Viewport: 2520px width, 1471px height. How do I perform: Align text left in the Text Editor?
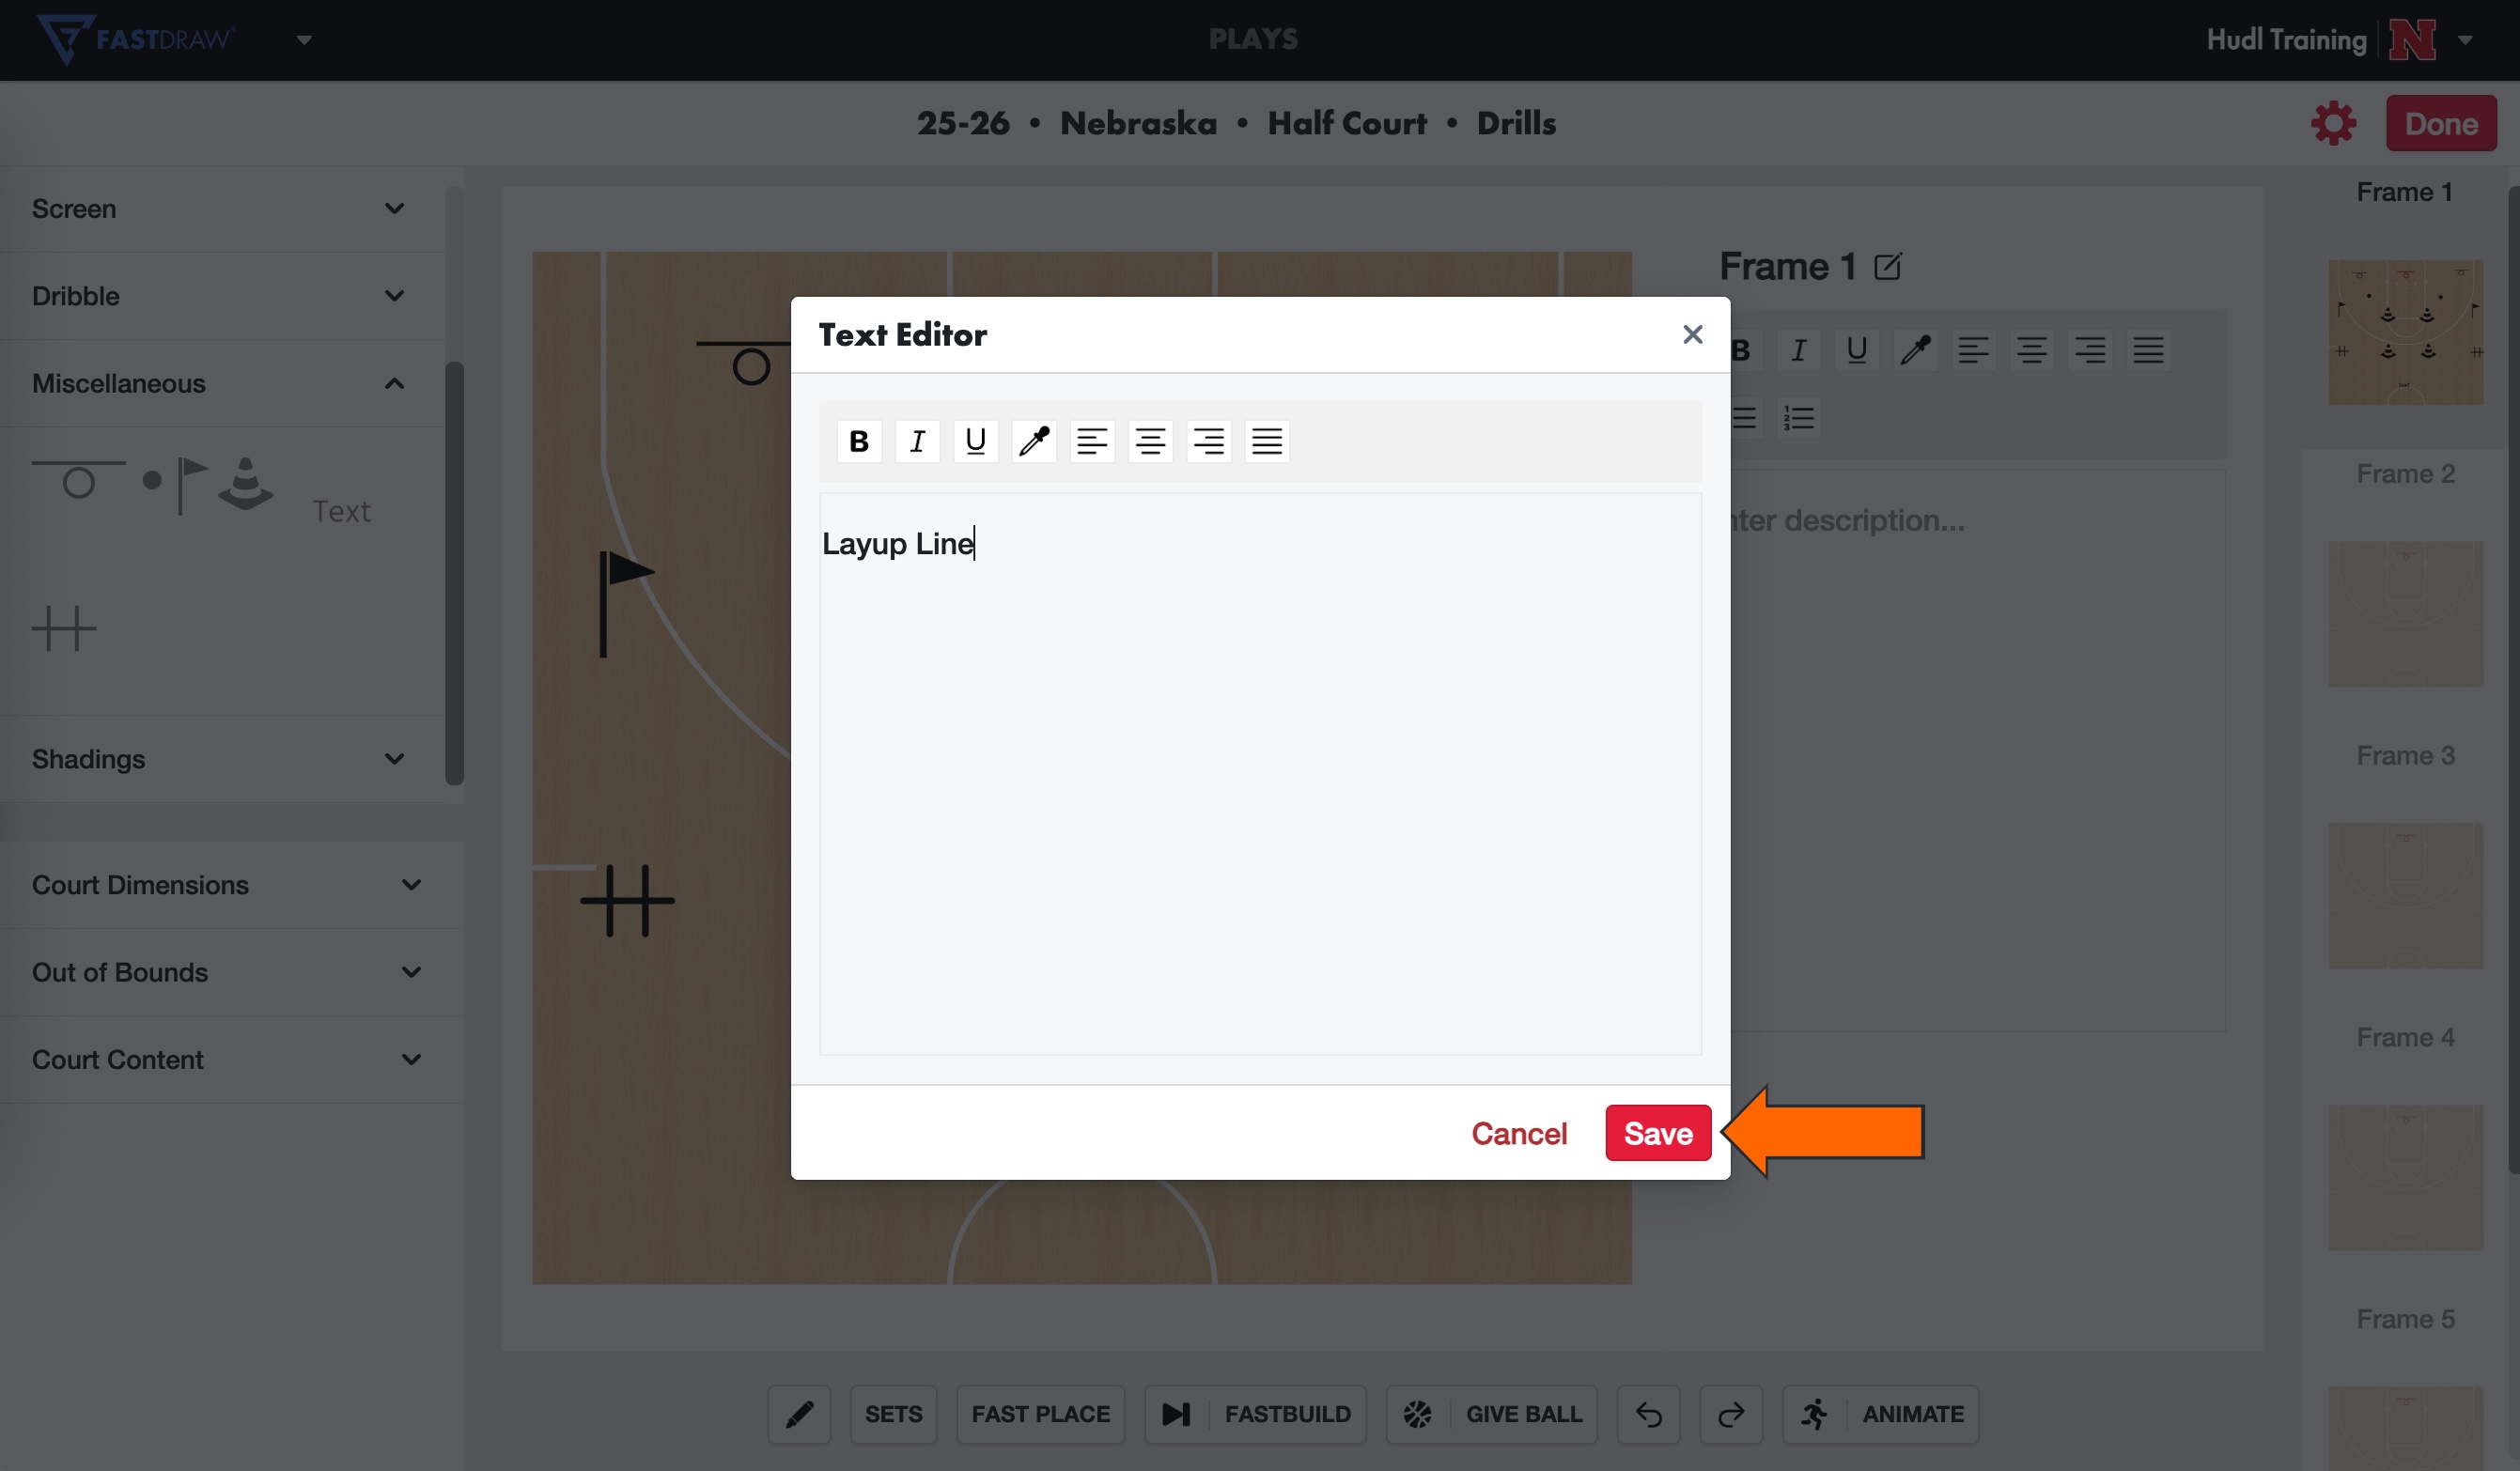tap(1092, 441)
